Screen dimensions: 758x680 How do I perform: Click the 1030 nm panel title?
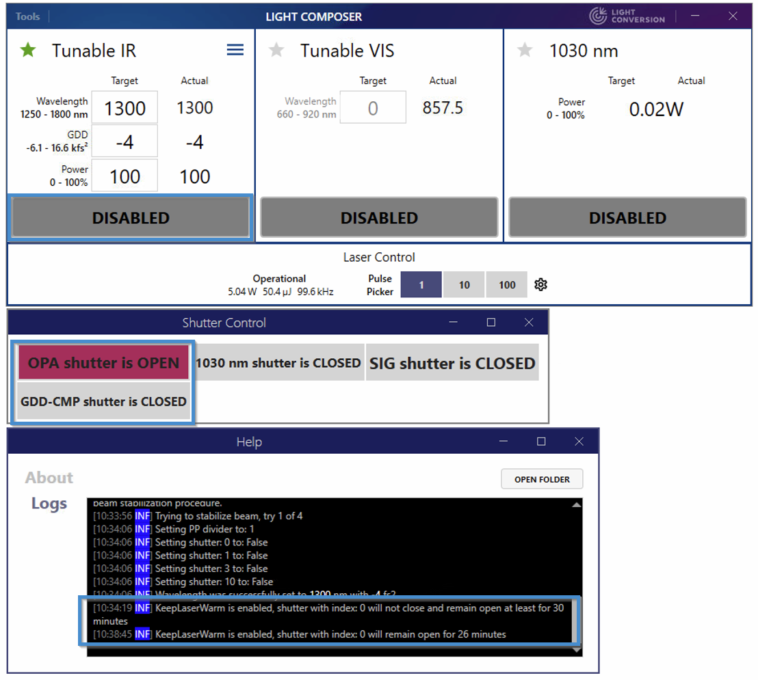pyautogui.click(x=584, y=50)
